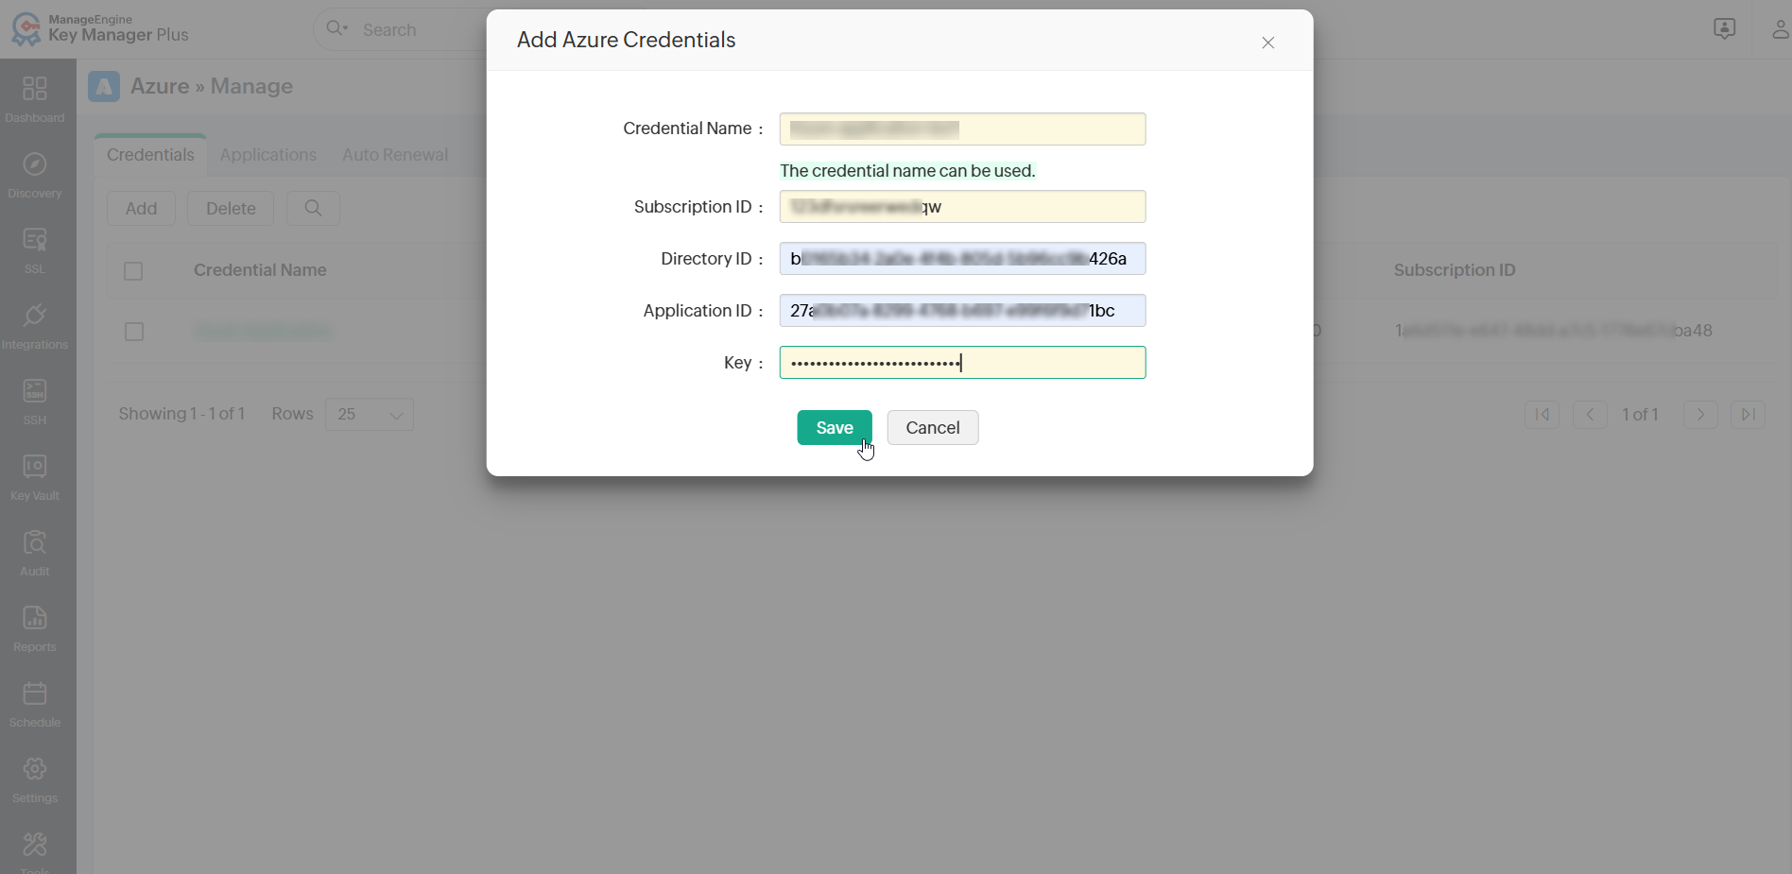Screen dimensions: 1792x874
Task: Check the first credential row checkbox
Action: coord(134,332)
